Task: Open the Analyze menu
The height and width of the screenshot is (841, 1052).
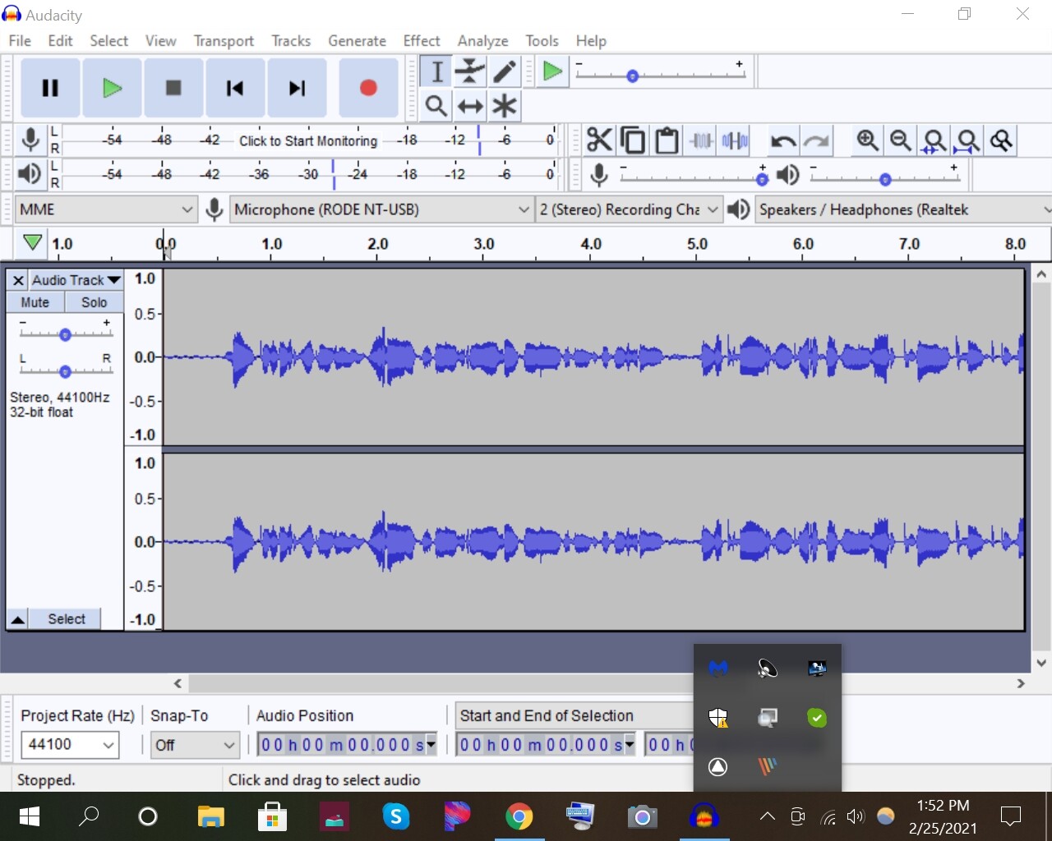Action: pyautogui.click(x=482, y=41)
